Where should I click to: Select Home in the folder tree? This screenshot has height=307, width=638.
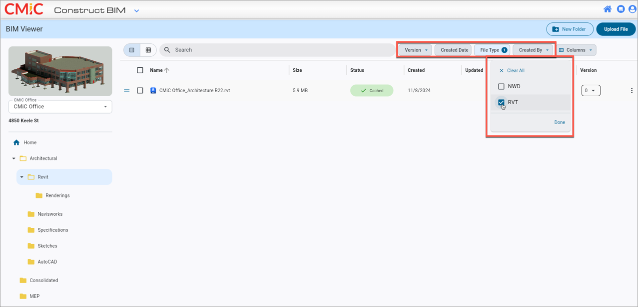(x=30, y=143)
